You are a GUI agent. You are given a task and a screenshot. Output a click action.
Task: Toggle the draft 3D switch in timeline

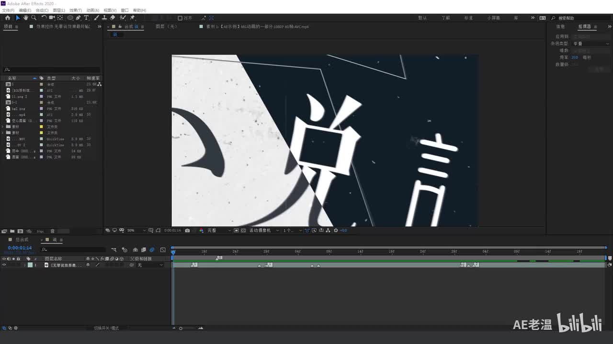point(125,250)
